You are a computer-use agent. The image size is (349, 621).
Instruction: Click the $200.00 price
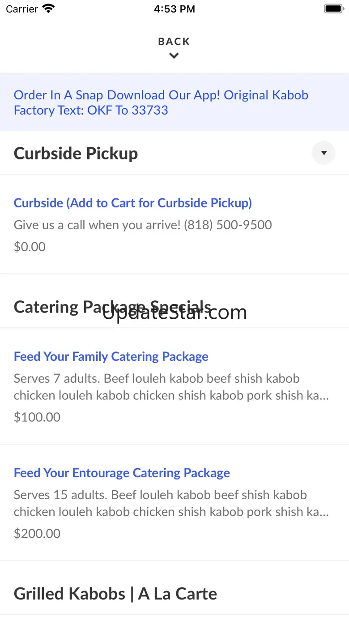37,533
